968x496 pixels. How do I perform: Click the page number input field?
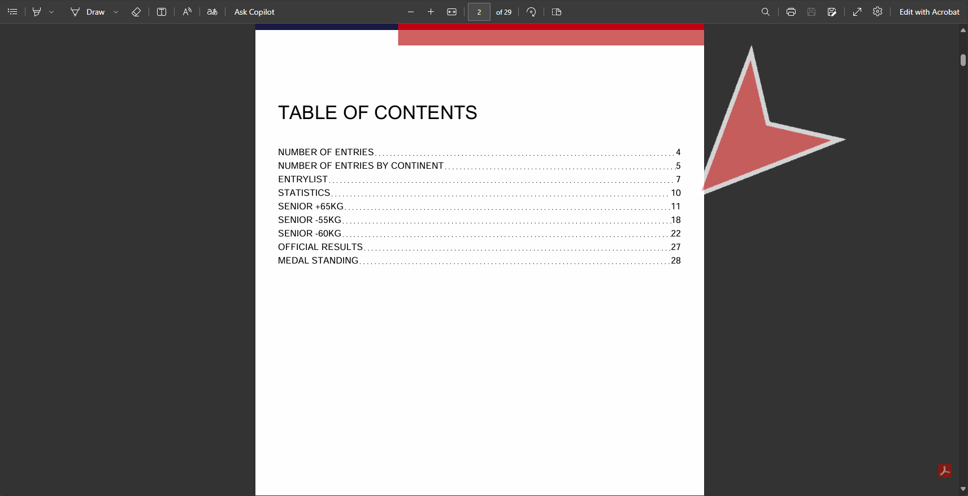pyautogui.click(x=479, y=12)
